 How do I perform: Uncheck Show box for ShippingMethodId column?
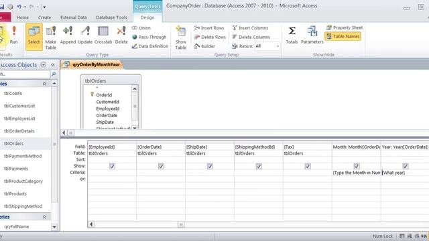(259, 166)
